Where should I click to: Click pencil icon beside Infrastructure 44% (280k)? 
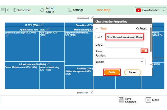tap(48, 64)
